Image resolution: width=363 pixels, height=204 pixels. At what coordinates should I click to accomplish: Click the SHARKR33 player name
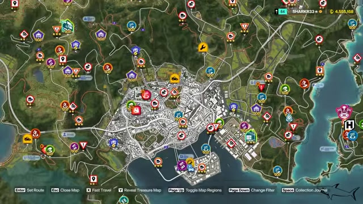click(x=303, y=11)
